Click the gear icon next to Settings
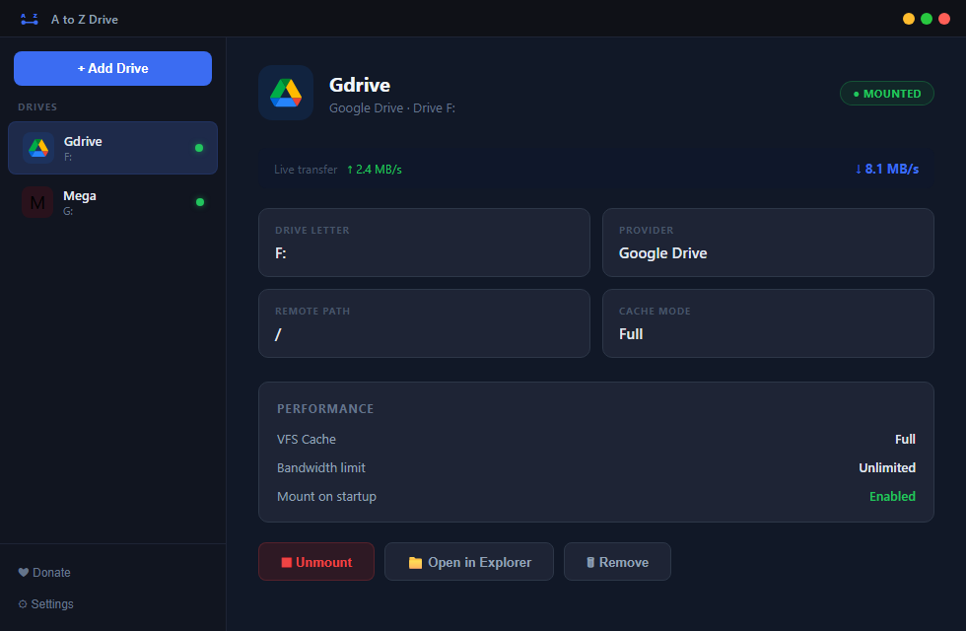The image size is (966, 631). [x=23, y=603]
